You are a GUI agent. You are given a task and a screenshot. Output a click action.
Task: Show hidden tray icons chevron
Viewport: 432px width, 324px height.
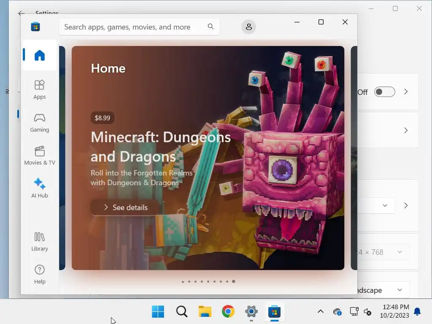[x=321, y=312]
